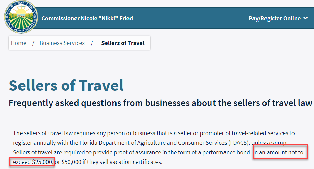Select the Sellers of Travel breadcrumb item

click(123, 43)
